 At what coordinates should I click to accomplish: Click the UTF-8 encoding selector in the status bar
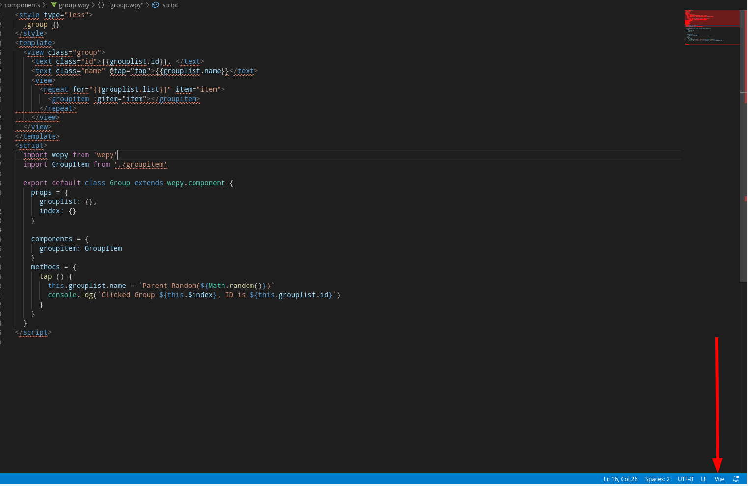point(685,479)
